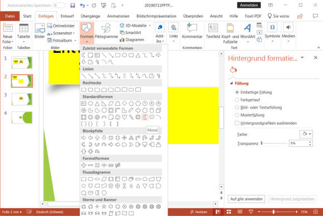The image size is (323, 216).
Task: Click the Transparenz slider handle
Action: (x=262, y=143)
